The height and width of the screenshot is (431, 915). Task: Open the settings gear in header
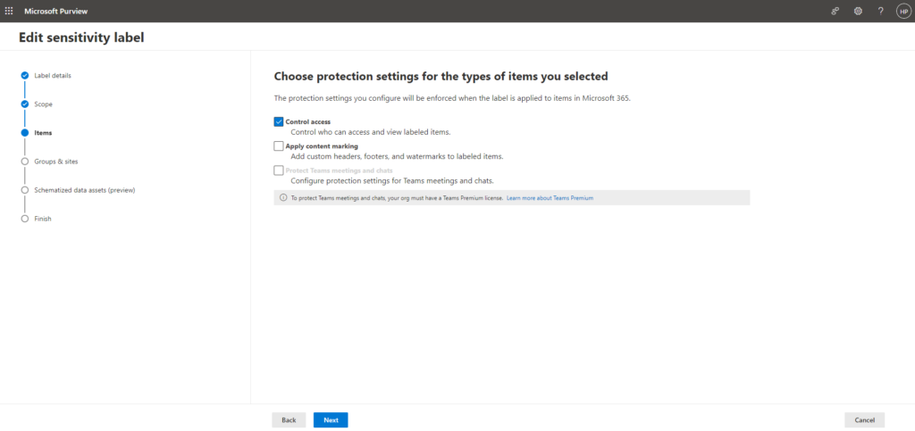click(x=858, y=11)
